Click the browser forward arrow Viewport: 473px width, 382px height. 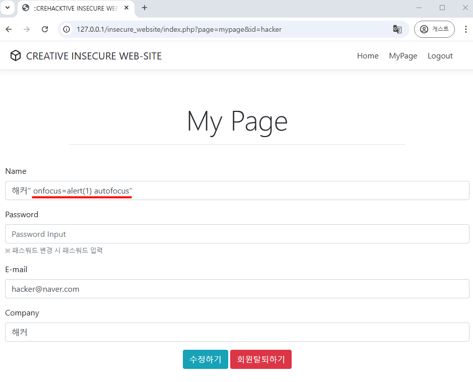click(x=27, y=29)
